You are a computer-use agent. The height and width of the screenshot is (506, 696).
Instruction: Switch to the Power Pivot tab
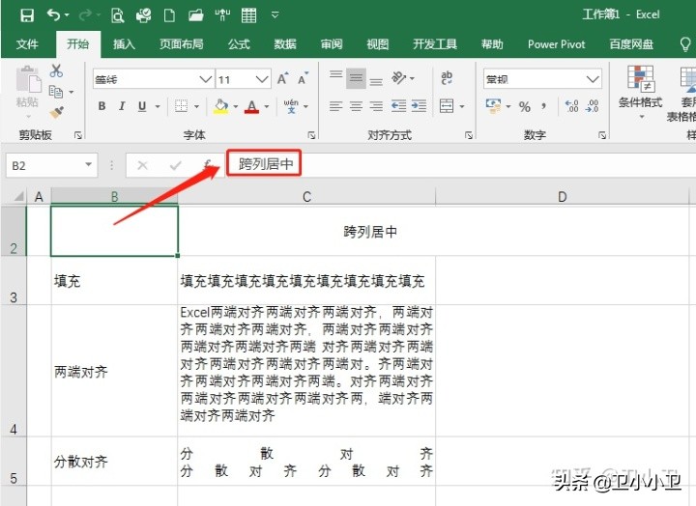click(x=557, y=44)
